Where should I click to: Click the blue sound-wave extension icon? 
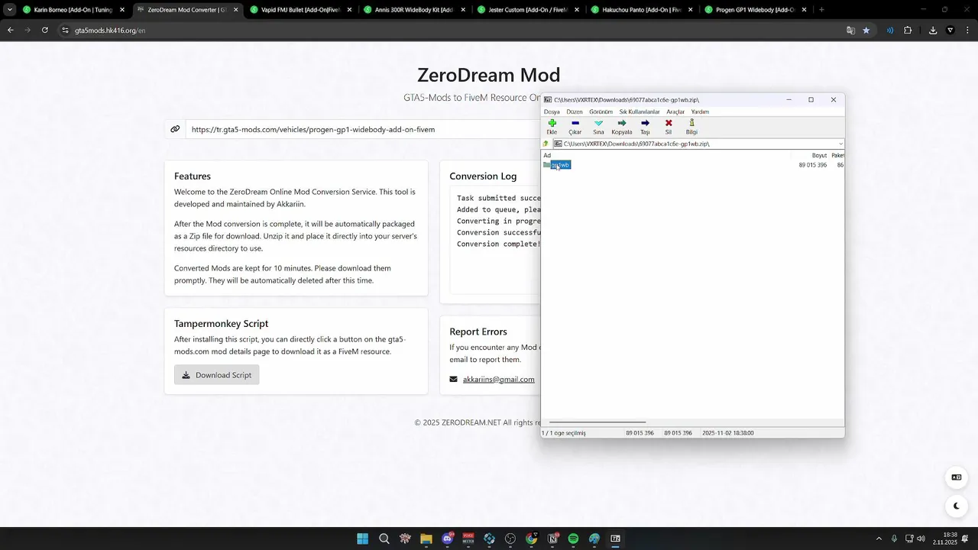pyautogui.click(x=890, y=31)
